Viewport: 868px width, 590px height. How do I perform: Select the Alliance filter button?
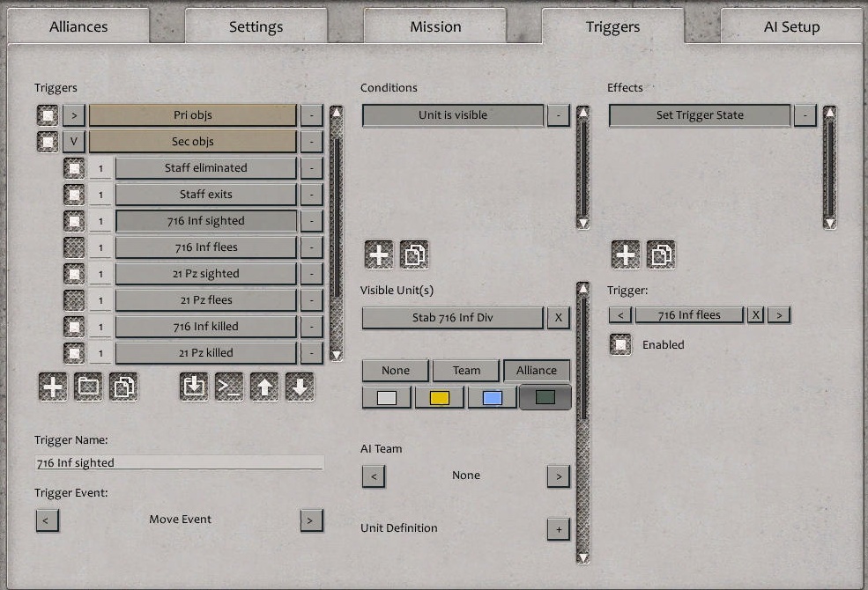pyautogui.click(x=537, y=370)
